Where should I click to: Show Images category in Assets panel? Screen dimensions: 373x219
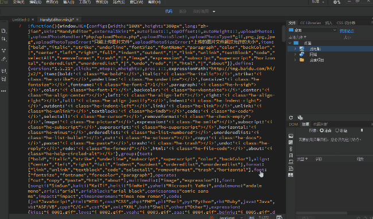291,136
